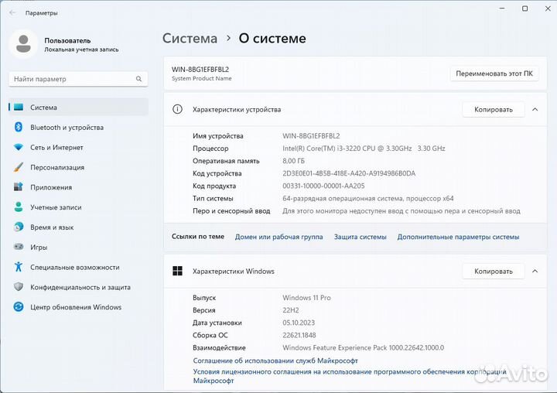Copy device specs with Копировать button

(494, 109)
